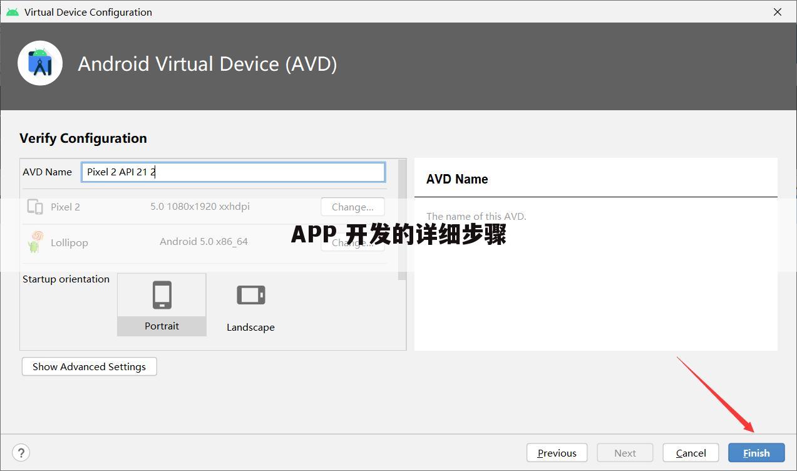Click the Android icon in the title bar

click(x=11, y=11)
